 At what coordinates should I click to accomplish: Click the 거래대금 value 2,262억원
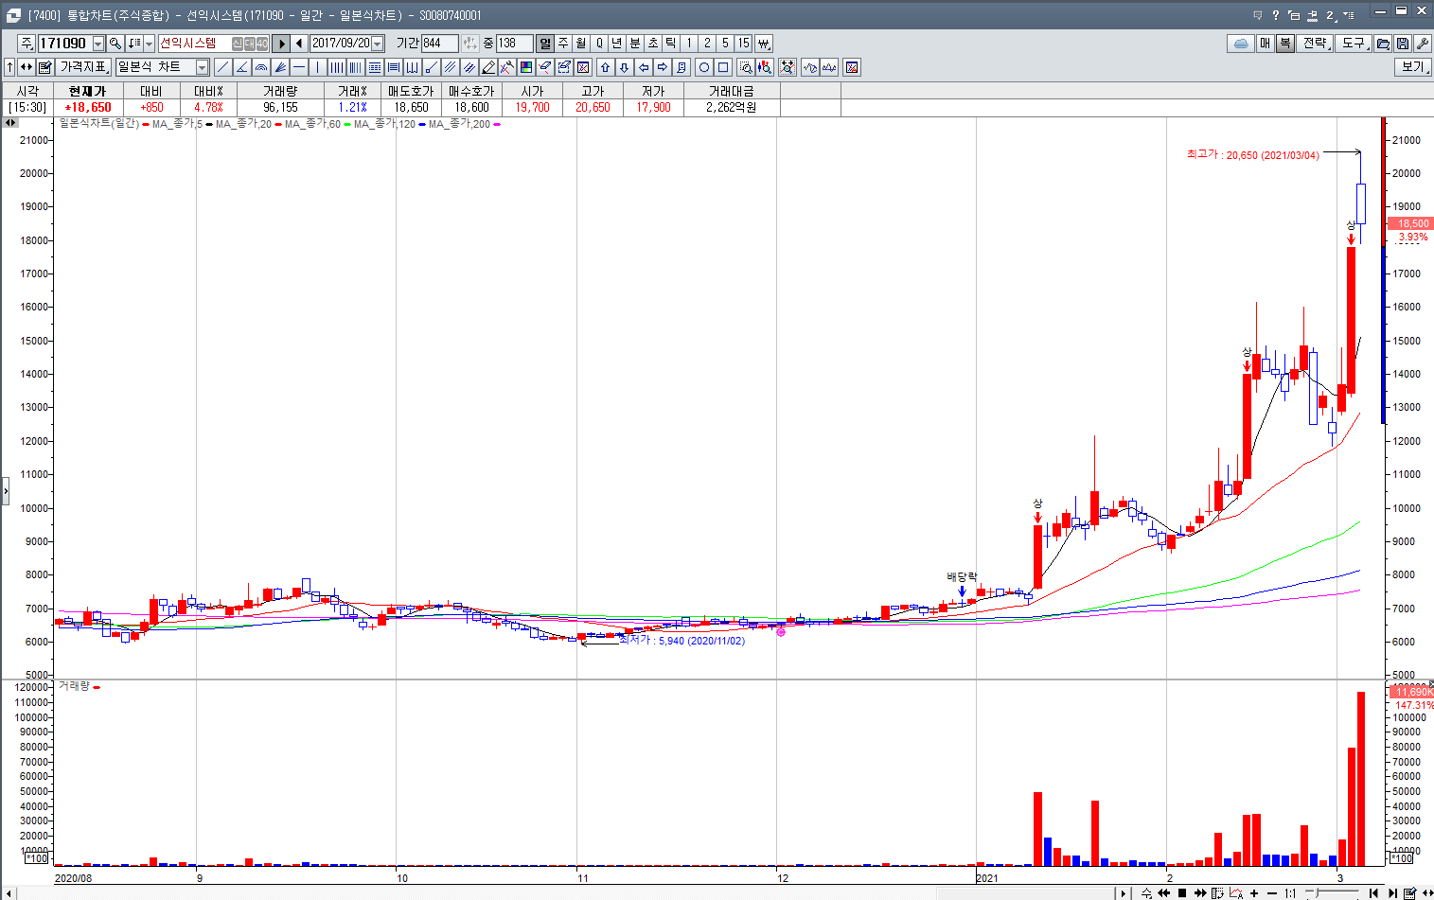point(732,108)
